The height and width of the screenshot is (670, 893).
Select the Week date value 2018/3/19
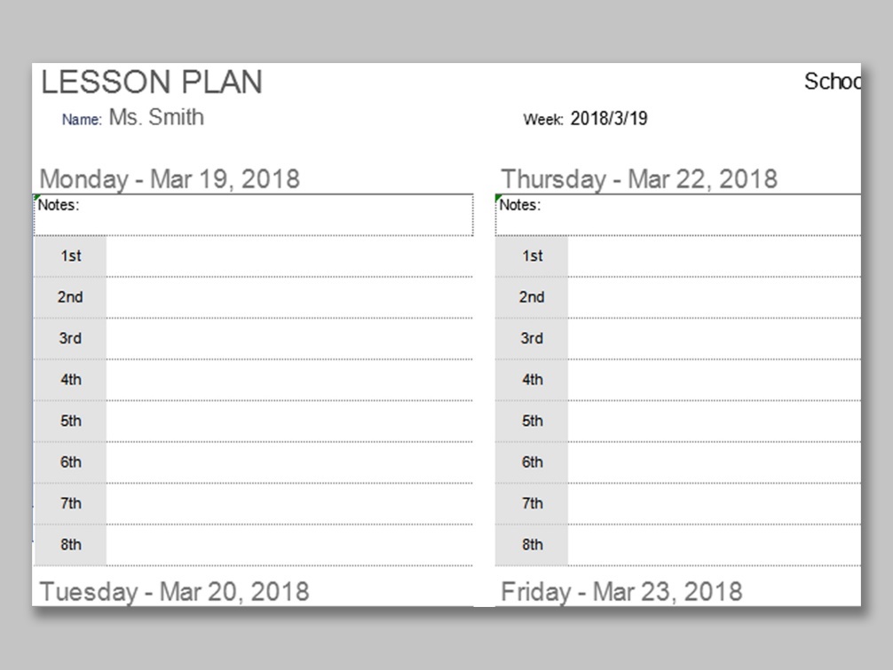[608, 118]
